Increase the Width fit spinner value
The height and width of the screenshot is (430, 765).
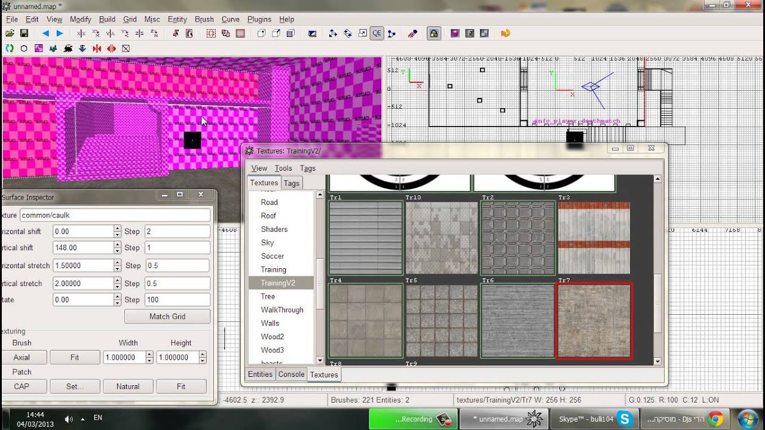click(x=149, y=355)
